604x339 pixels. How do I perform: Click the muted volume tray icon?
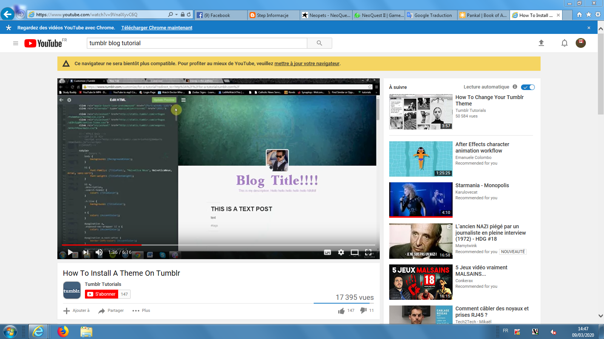[x=553, y=332]
